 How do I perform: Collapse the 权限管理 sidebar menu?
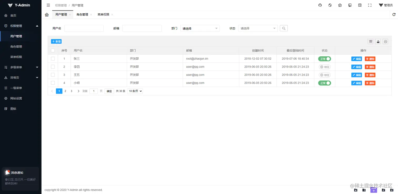21,26
